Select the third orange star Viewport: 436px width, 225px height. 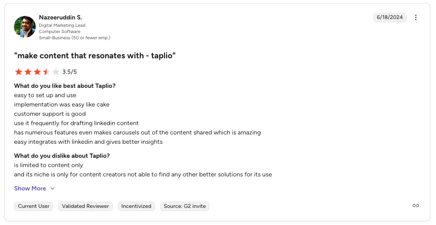coord(38,72)
